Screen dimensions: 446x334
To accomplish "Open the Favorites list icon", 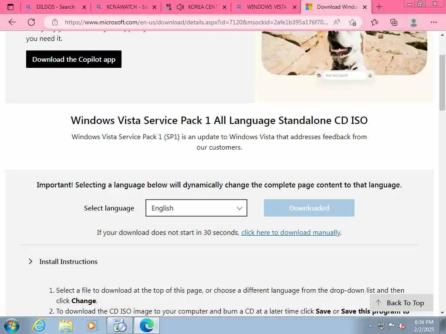I will click(x=375, y=22).
